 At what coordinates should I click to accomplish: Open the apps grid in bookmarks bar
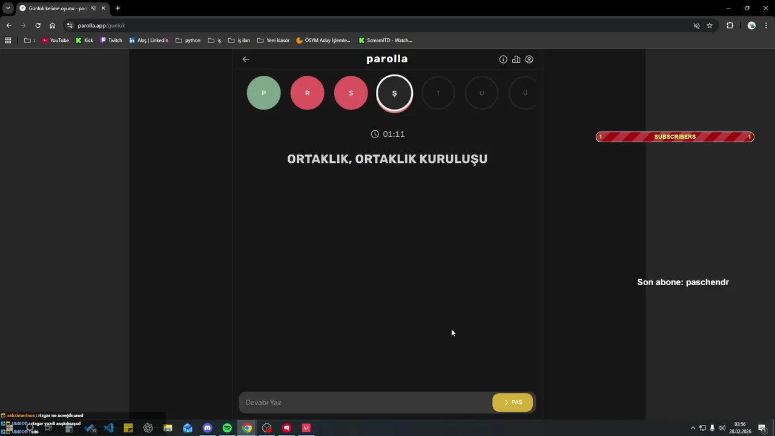pos(8,41)
